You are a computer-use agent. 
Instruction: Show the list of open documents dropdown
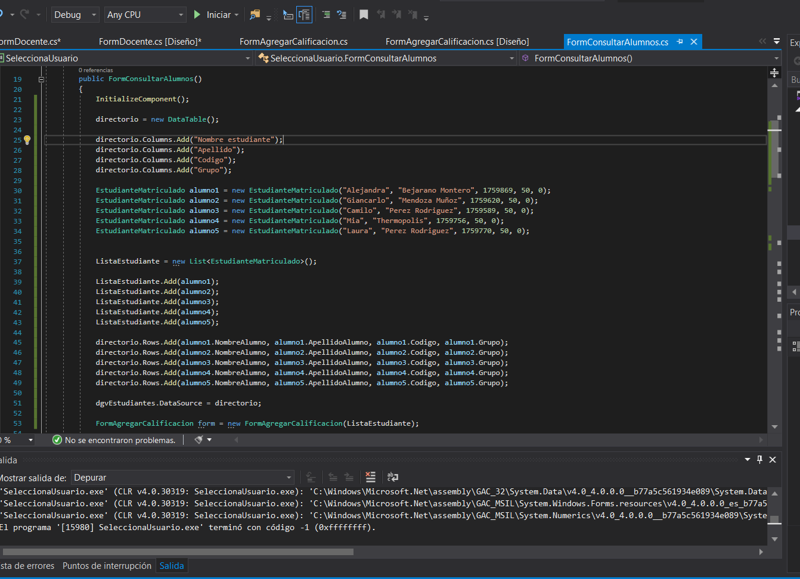point(777,41)
